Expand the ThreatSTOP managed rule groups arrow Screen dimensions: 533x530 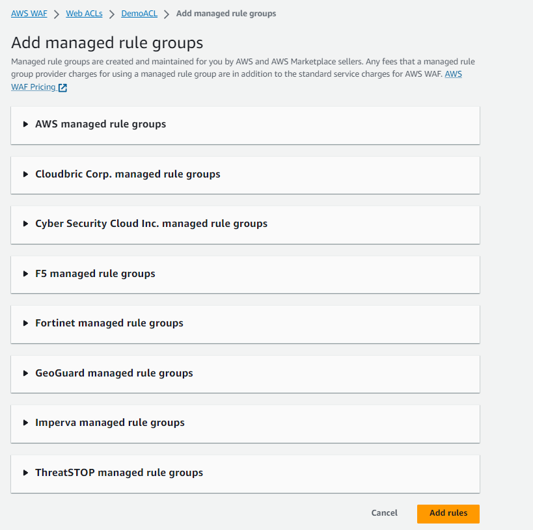pyautogui.click(x=25, y=473)
